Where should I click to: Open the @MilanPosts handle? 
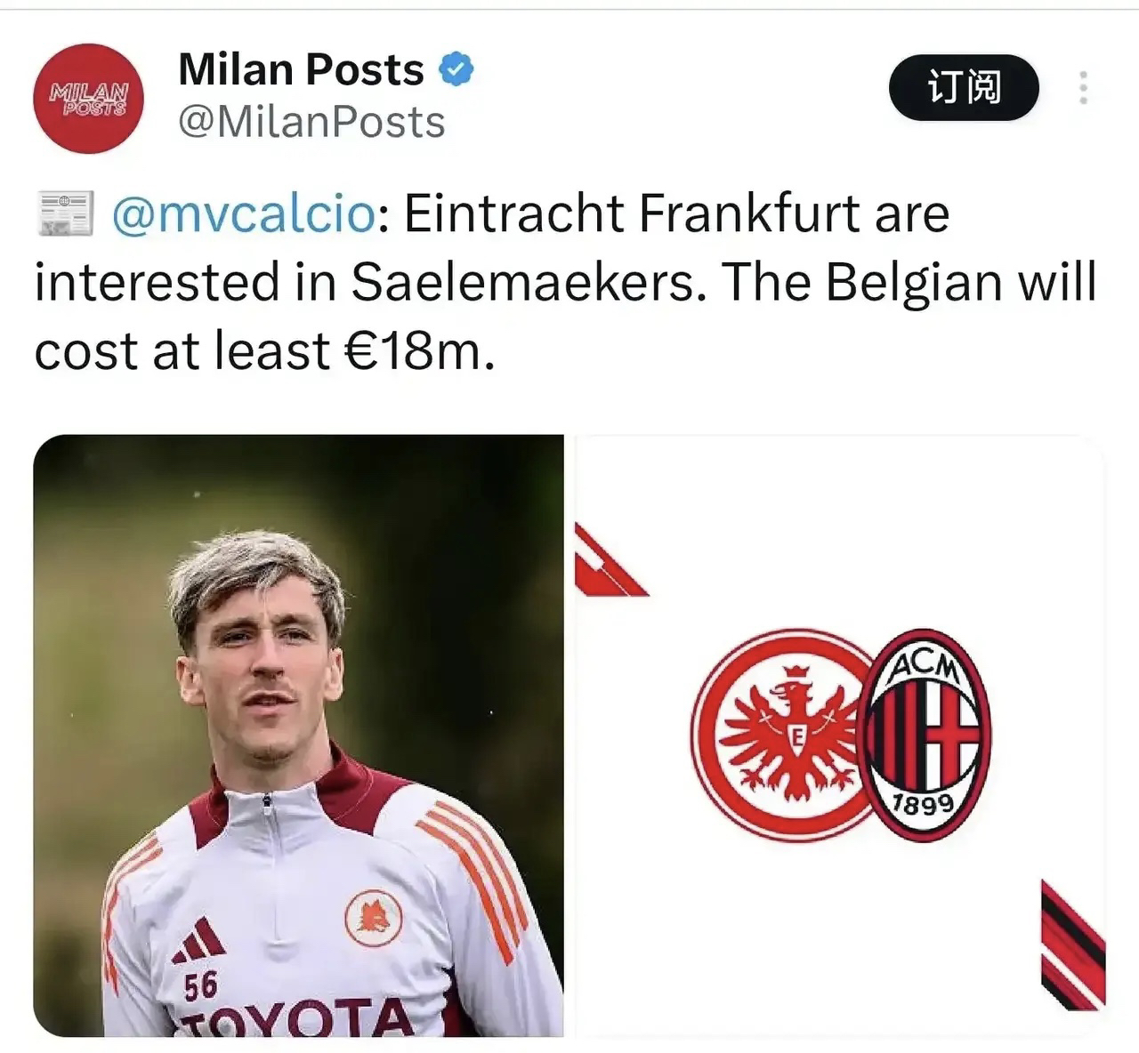pyautogui.click(x=311, y=122)
